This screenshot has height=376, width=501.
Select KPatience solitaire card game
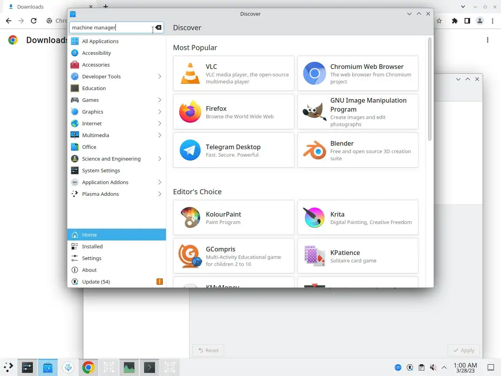(358, 256)
